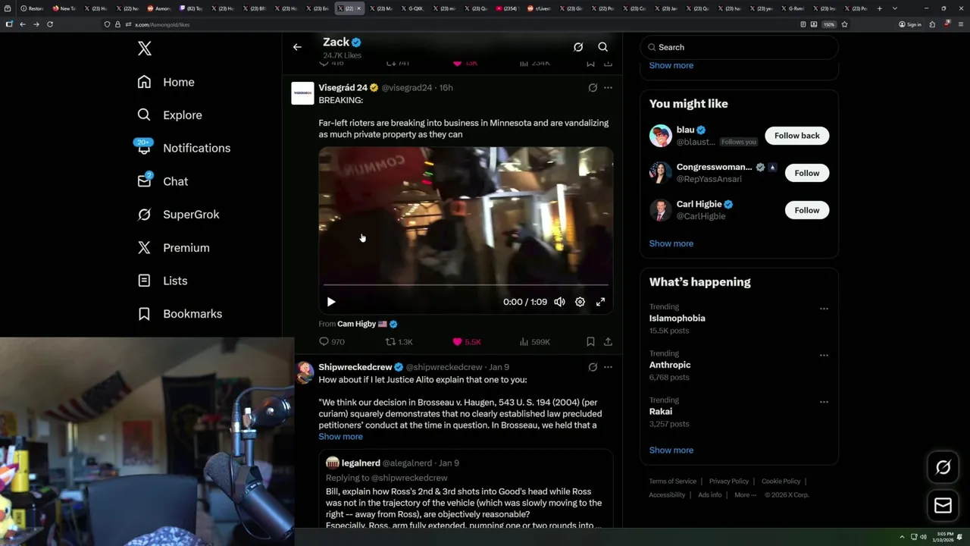This screenshot has height=546, width=970.
Task: Show more under You might like
Action: 671,243
